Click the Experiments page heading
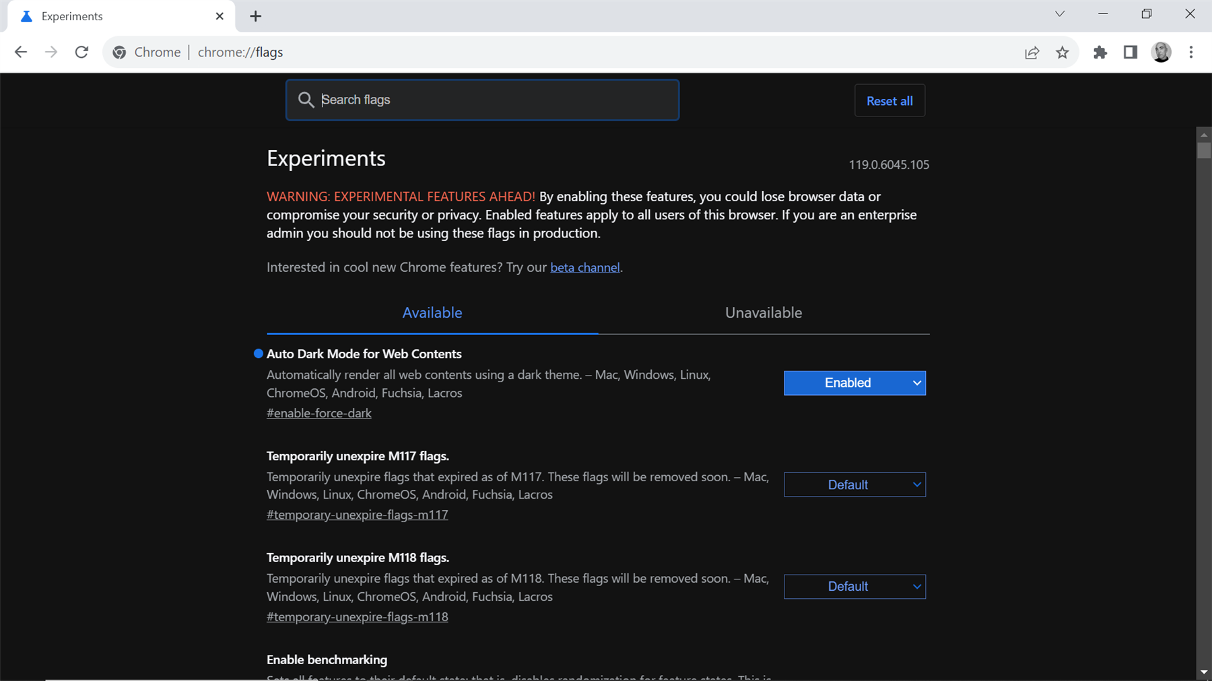Screen dimensions: 1212x681 point(326,159)
